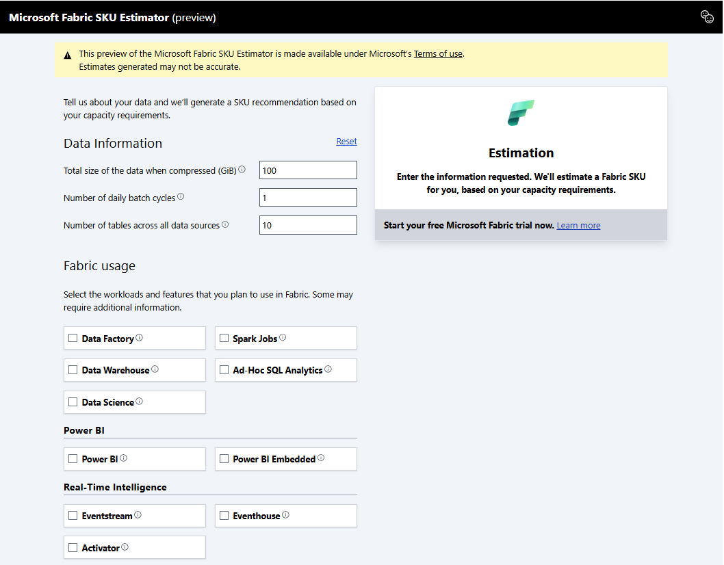
Task: Tick the Data Warehouse checkbox
Action: click(x=73, y=370)
